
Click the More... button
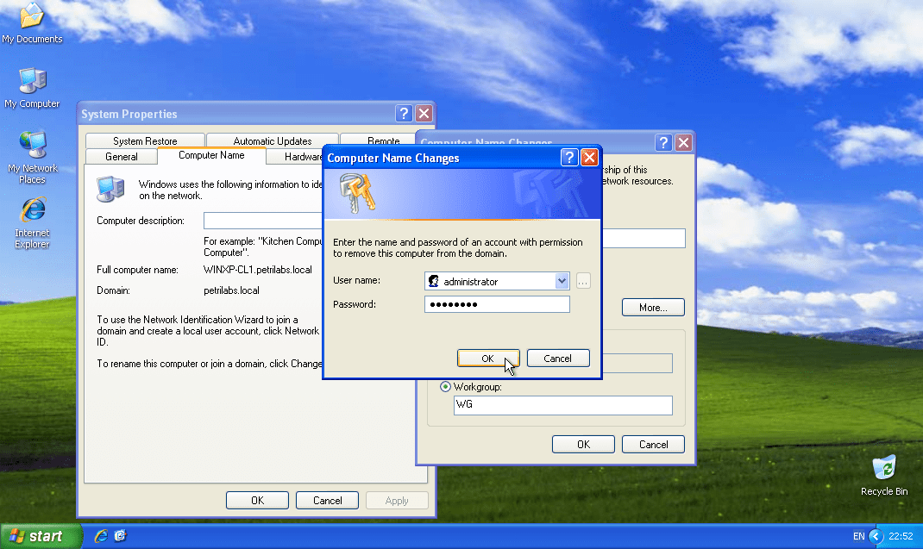(x=653, y=308)
